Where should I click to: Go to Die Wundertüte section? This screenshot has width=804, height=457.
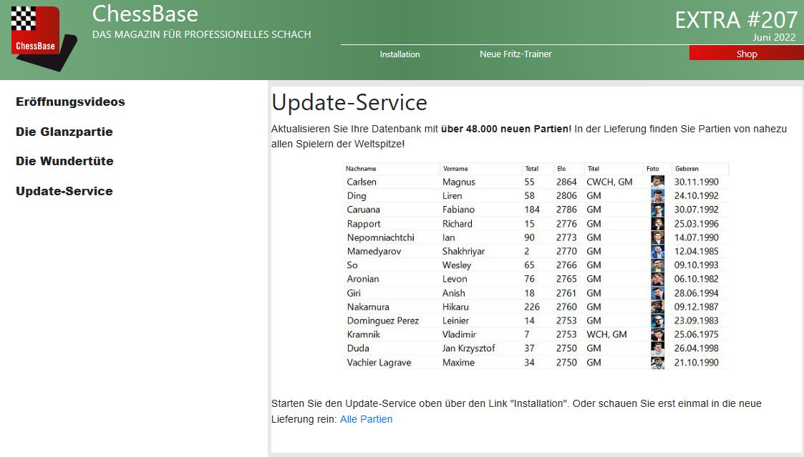pyautogui.click(x=64, y=162)
